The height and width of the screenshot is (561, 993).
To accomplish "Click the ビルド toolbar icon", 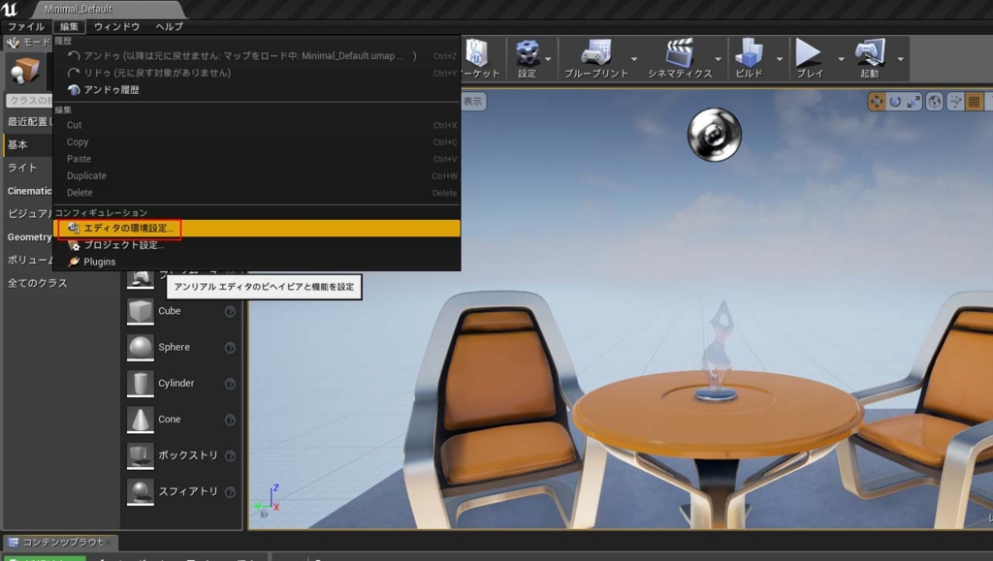I will [750, 53].
